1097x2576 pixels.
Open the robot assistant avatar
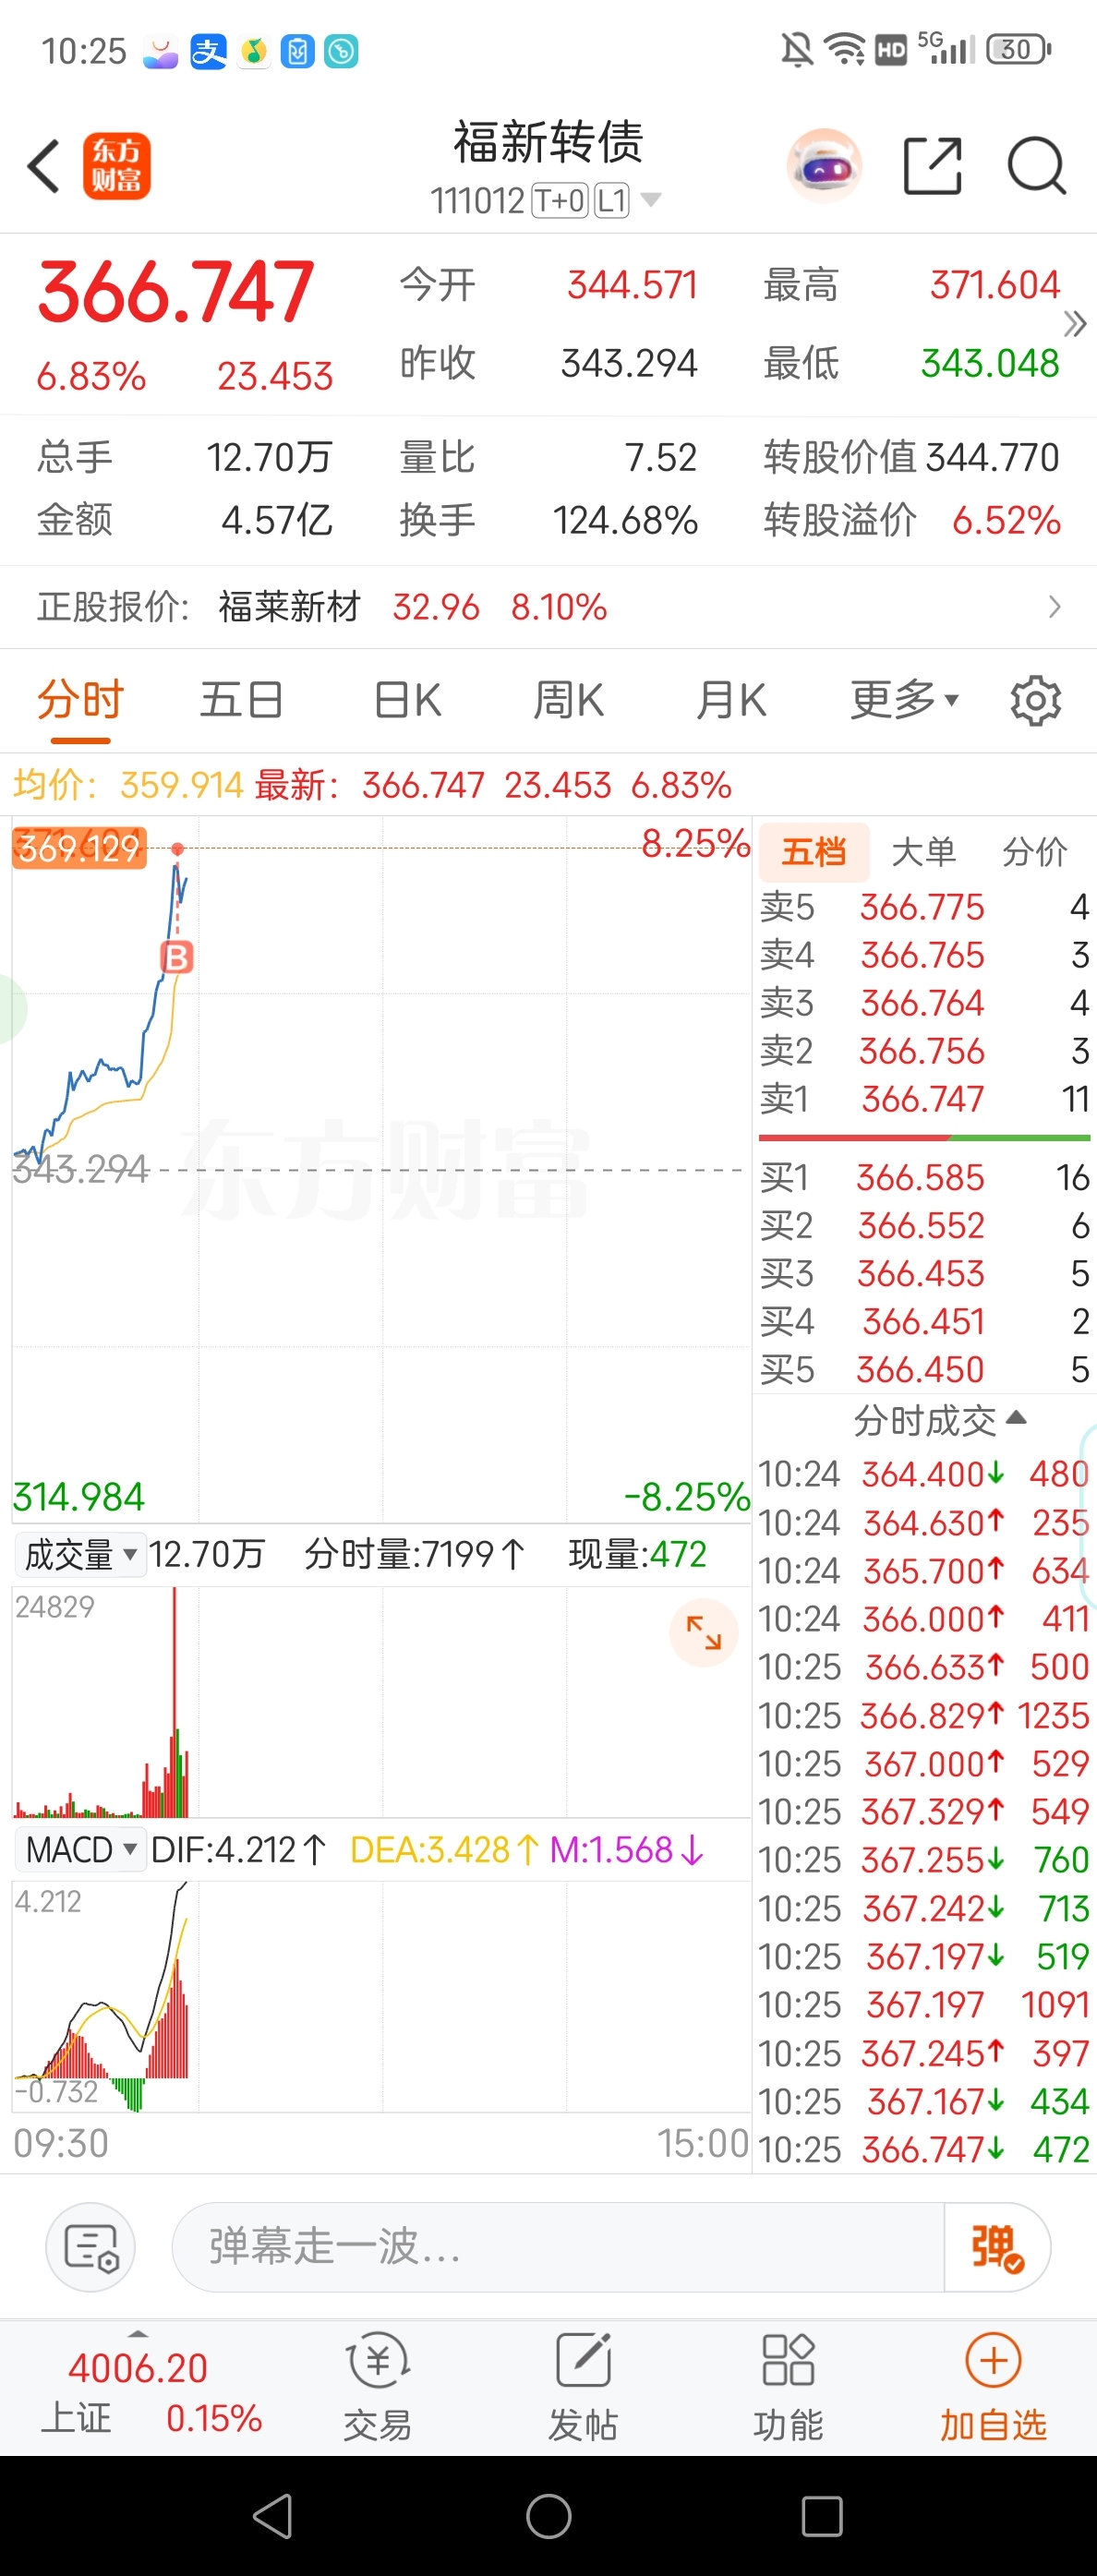824,166
